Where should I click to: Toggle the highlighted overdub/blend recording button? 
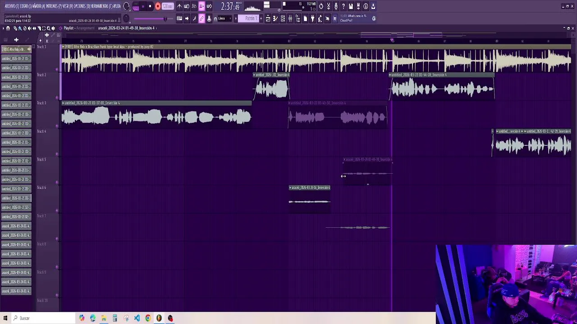[202, 6]
